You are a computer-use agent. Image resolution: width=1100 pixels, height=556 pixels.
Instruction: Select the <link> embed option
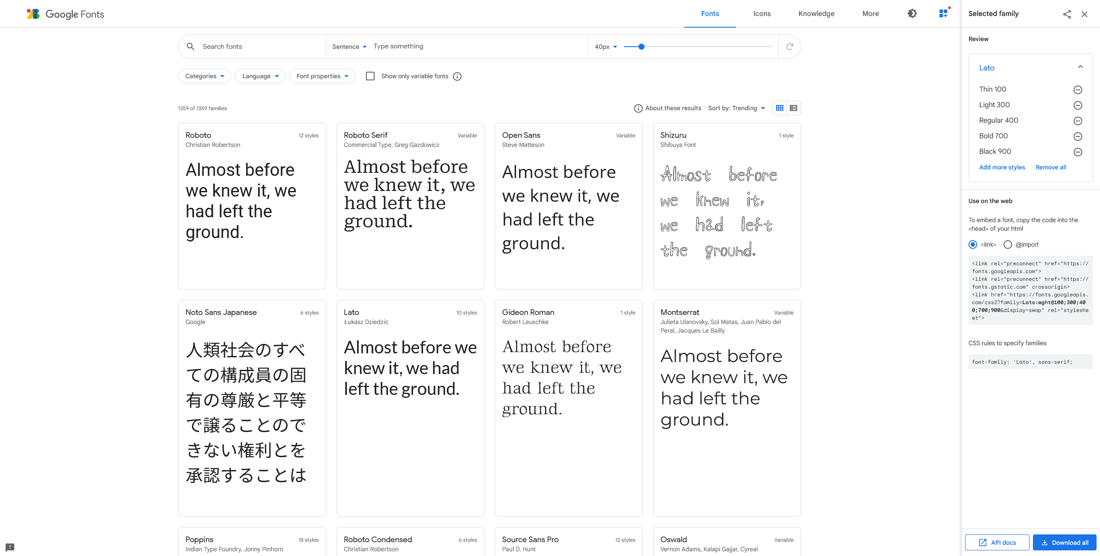coord(973,245)
